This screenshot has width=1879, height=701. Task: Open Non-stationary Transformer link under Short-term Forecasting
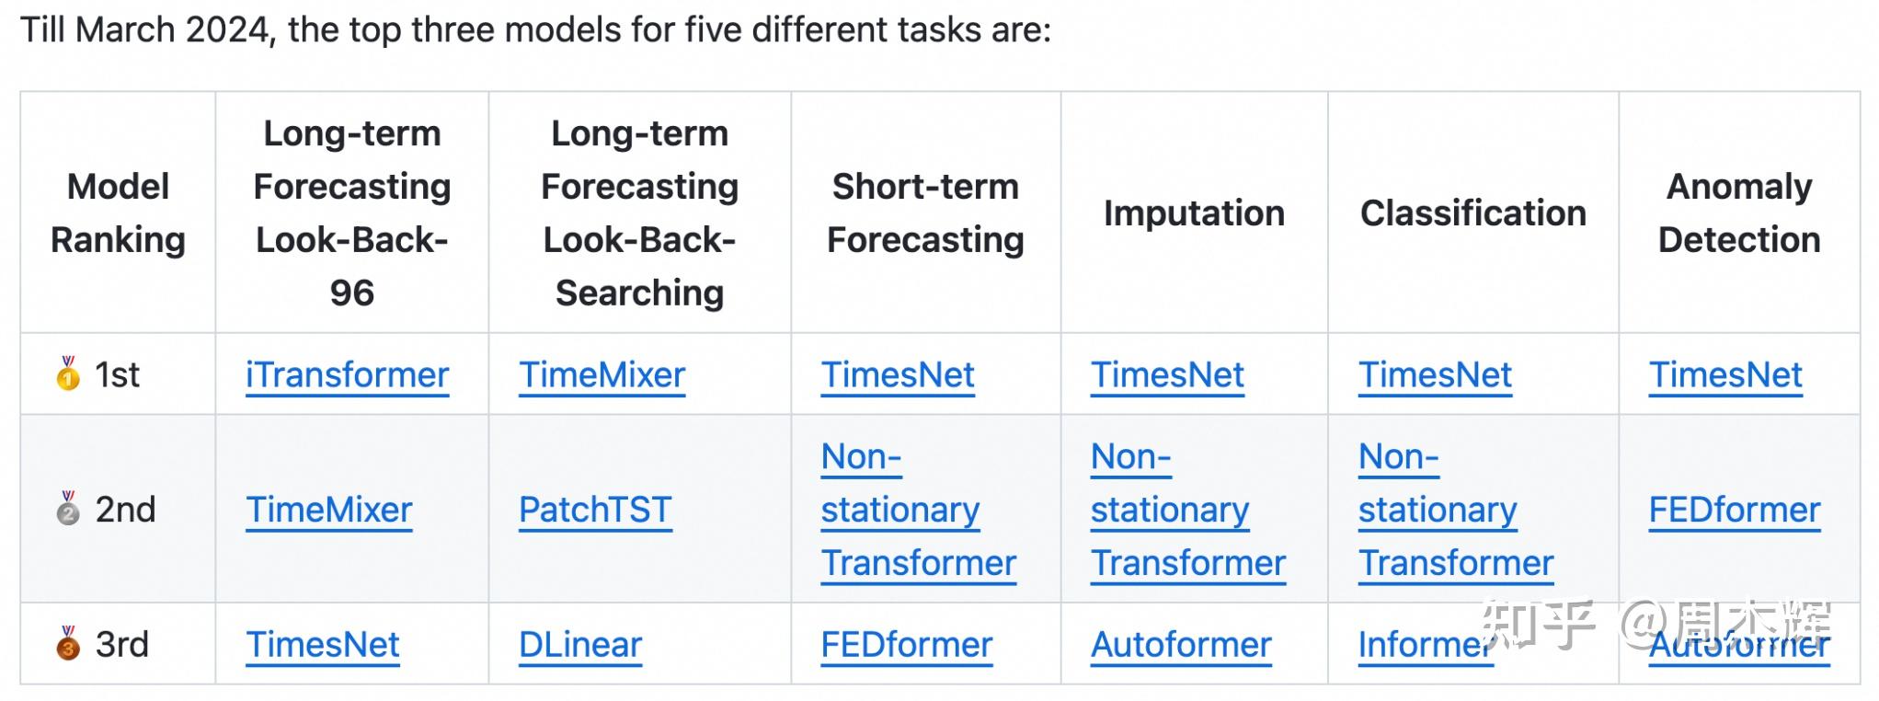click(899, 510)
